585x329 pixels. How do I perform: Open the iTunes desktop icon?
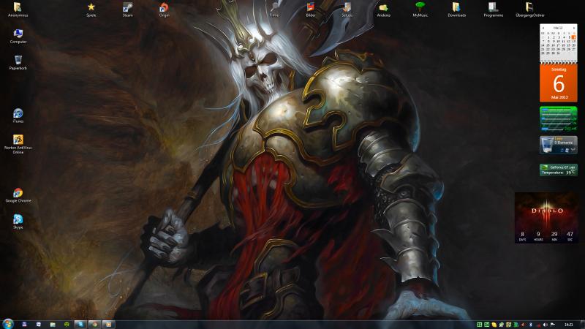click(x=18, y=114)
